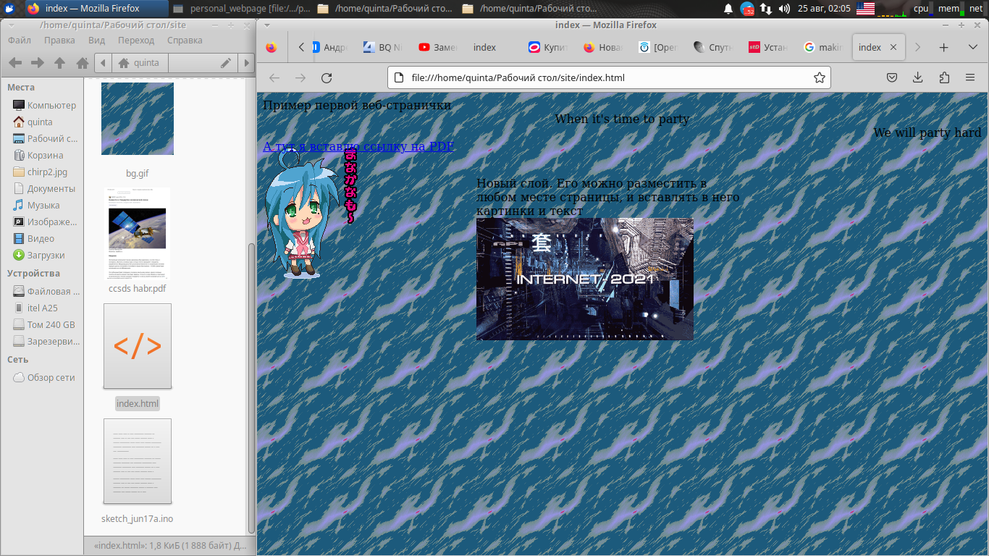Open the Firefox extensions panel
This screenshot has height=556, width=989.
point(944,77)
